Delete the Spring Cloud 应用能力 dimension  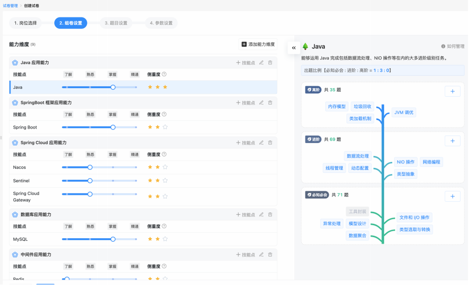tap(270, 143)
